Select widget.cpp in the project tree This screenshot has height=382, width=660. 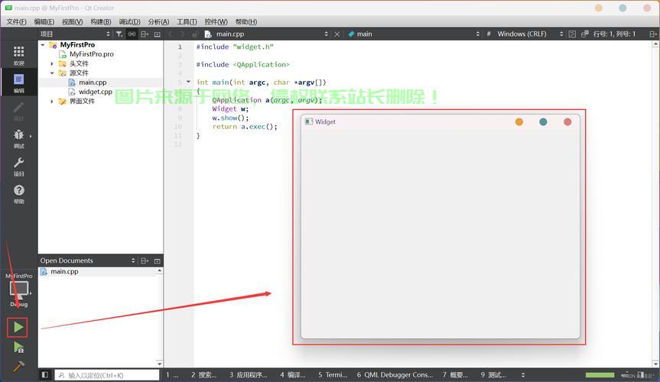click(95, 92)
